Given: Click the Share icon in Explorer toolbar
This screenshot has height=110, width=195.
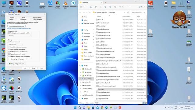Looking at the screenshot, I should point(110,7).
